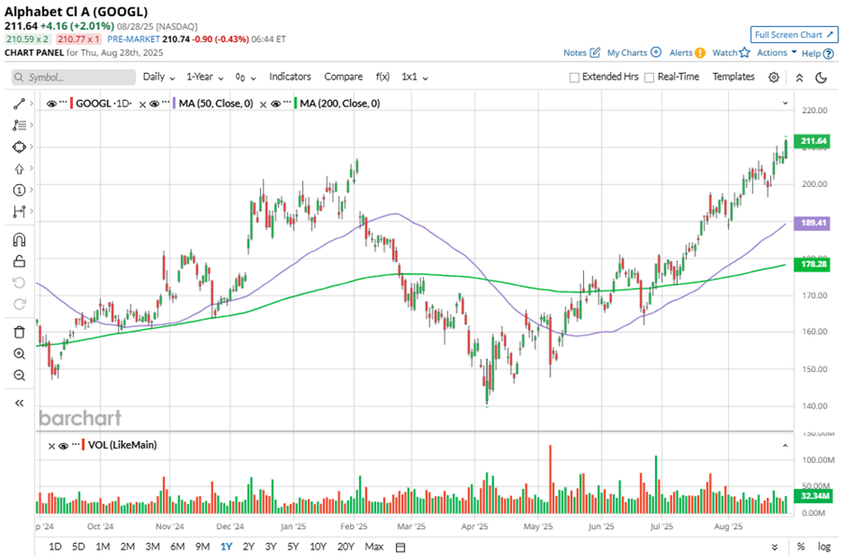
Task: Expand the trend line tool submenu arrow
Action: 31,104
